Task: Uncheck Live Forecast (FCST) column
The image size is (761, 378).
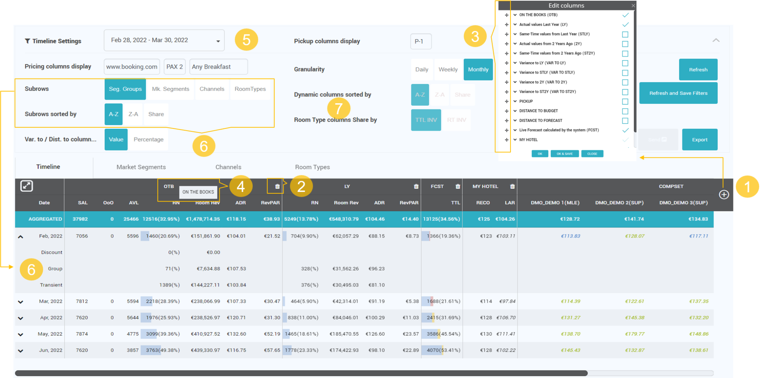Action: [x=625, y=130]
